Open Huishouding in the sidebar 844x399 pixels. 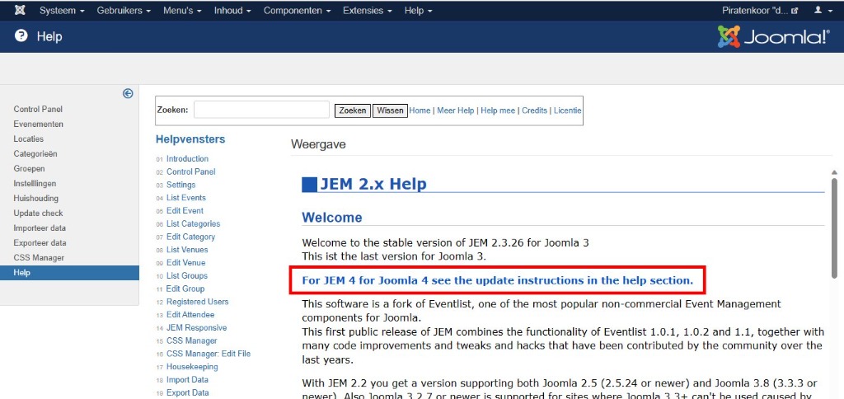[36, 198]
